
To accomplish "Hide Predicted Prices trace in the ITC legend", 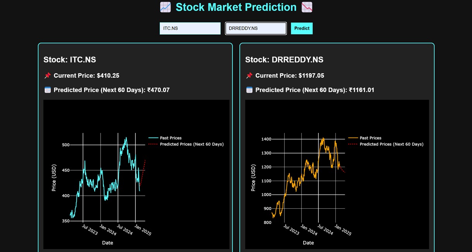I will 192,144.
